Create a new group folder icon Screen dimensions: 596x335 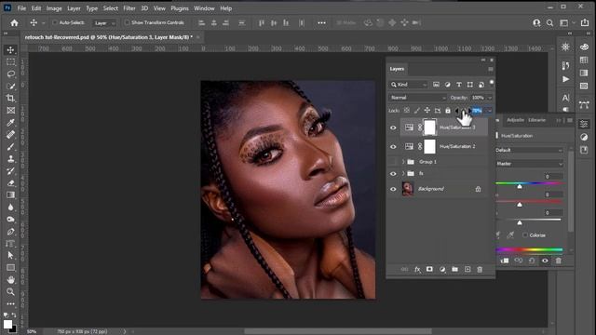(x=455, y=269)
